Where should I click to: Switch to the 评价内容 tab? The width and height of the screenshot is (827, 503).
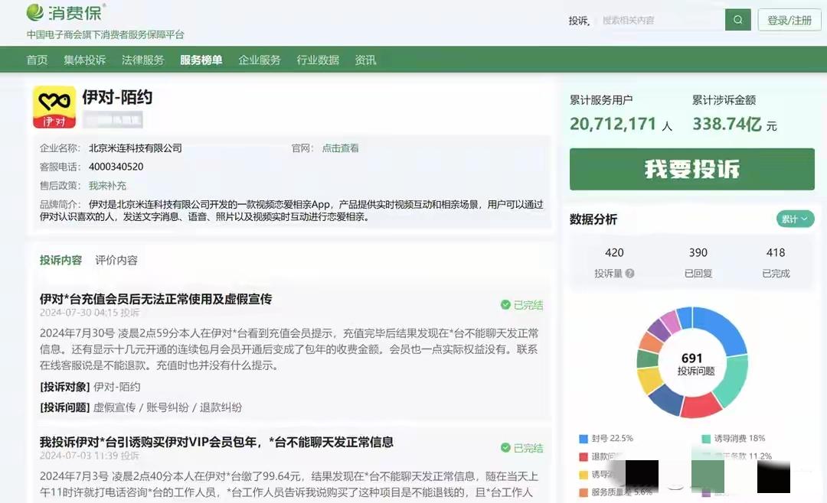point(116,260)
